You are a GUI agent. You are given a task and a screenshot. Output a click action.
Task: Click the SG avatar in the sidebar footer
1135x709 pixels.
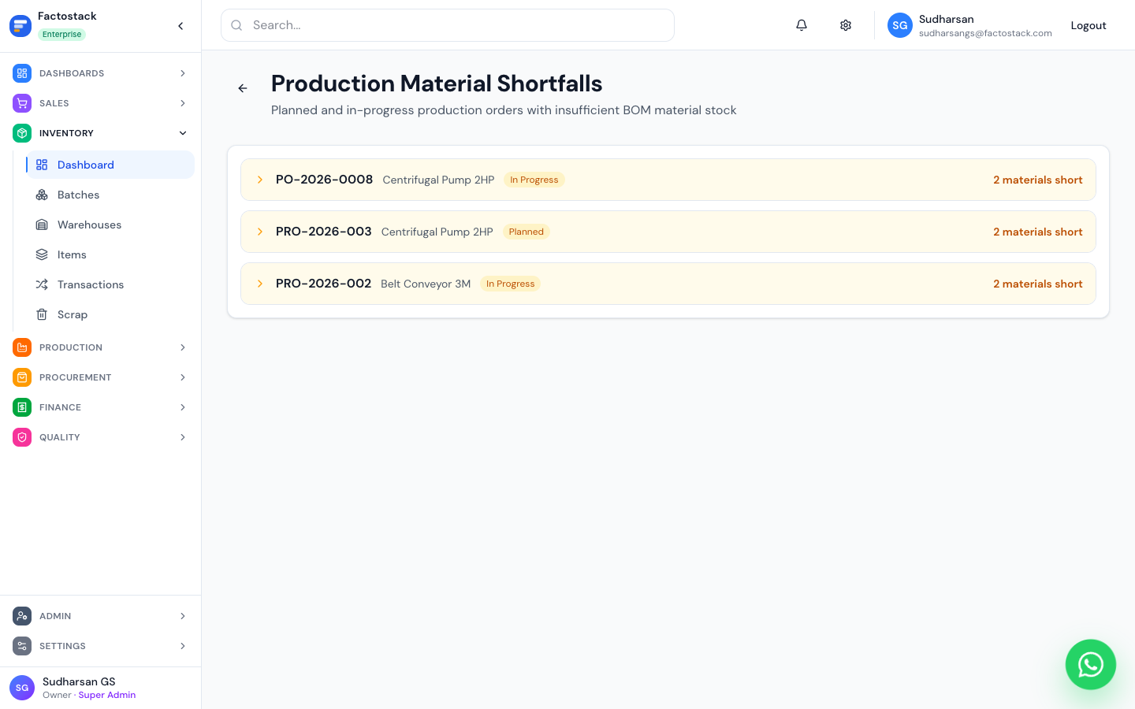pyautogui.click(x=22, y=688)
